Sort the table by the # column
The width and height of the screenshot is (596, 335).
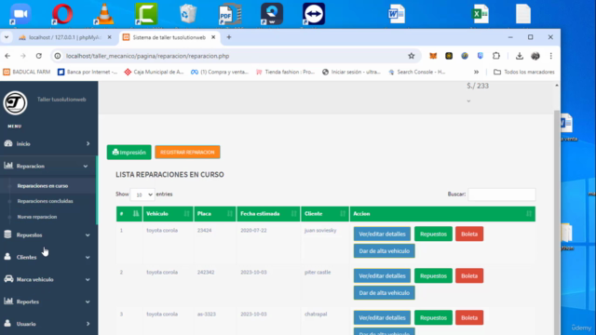[x=129, y=214]
